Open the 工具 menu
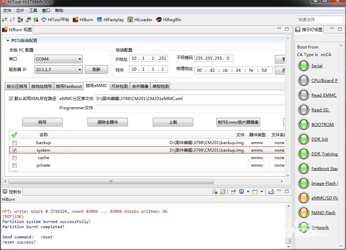The height and width of the screenshot is (250, 346). [33, 11]
